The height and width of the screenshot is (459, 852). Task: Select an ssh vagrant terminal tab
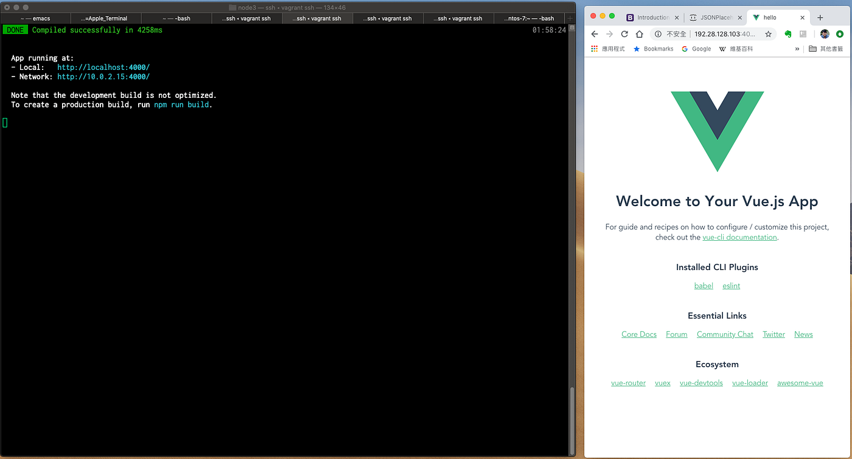click(x=246, y=18)
